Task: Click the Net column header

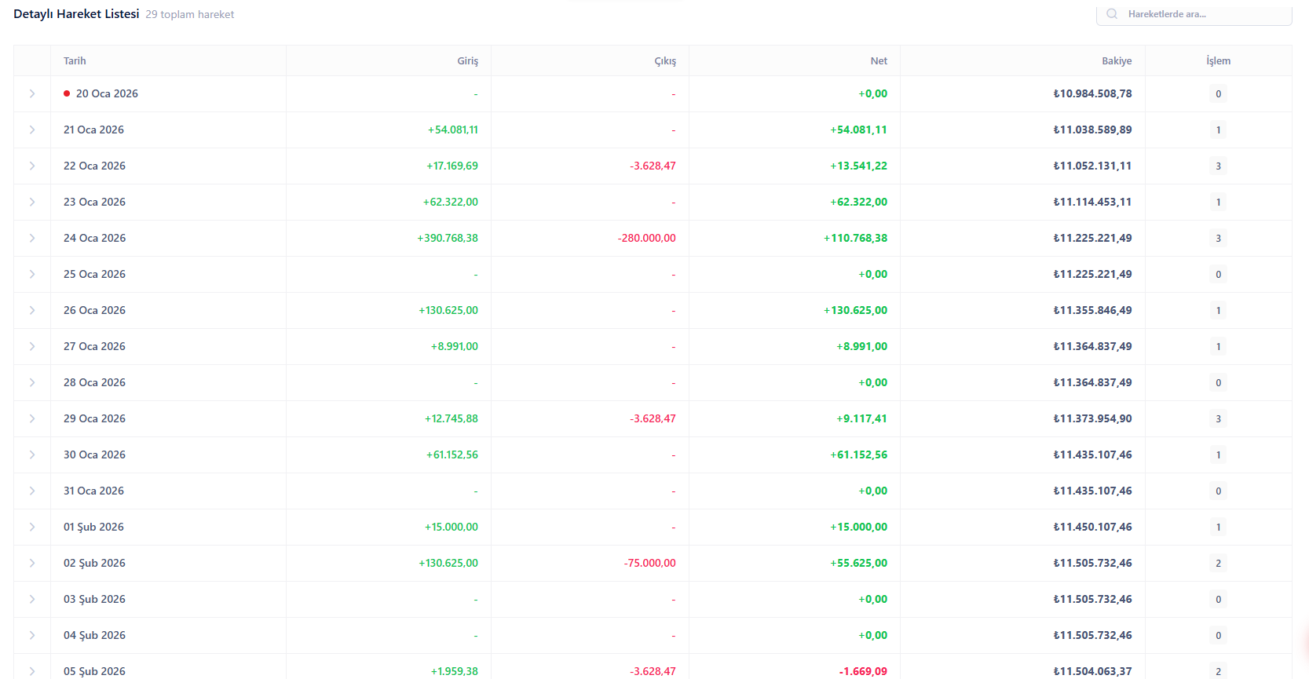Action: coord(879,61)
